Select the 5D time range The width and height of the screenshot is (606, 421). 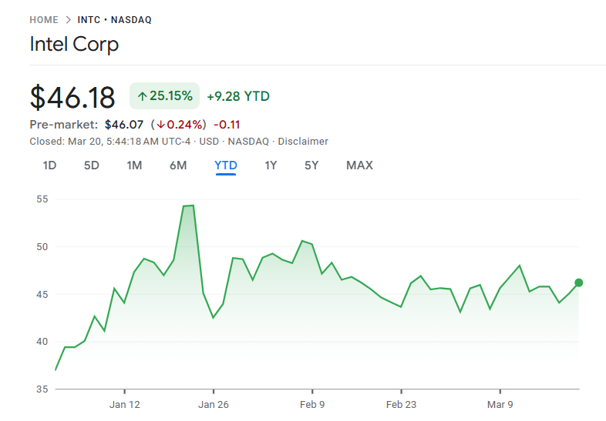tap(92, 165)
